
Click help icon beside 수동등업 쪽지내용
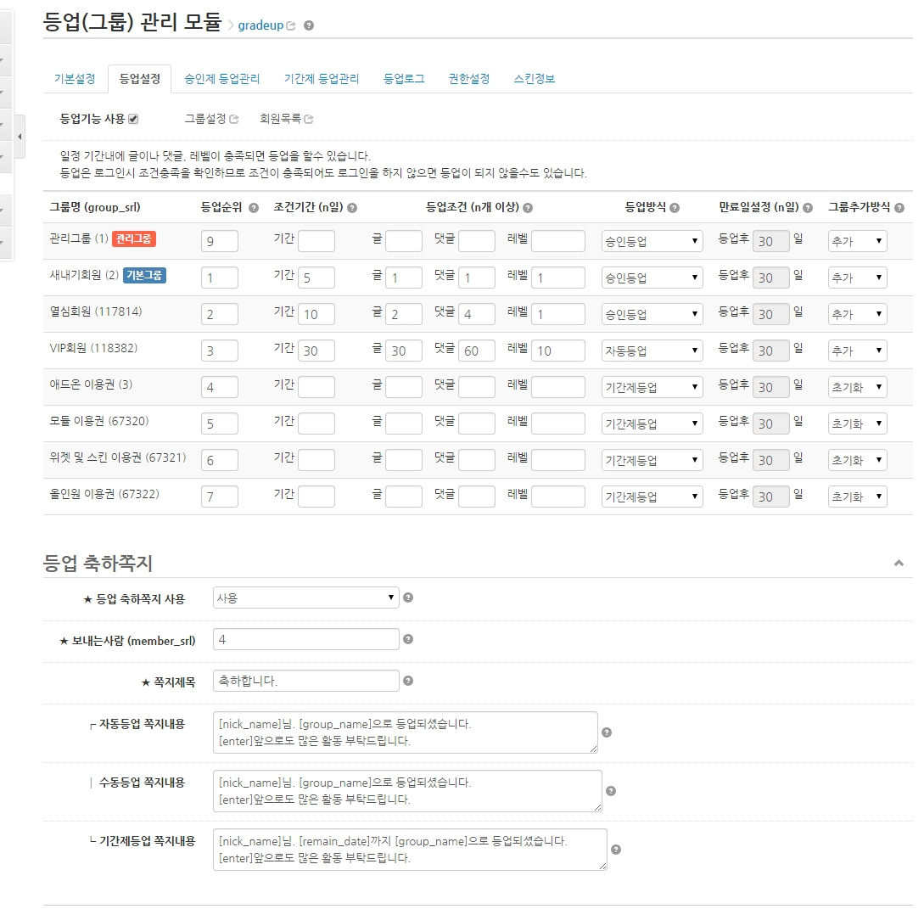pyautogui.click(x=611, y=790)
